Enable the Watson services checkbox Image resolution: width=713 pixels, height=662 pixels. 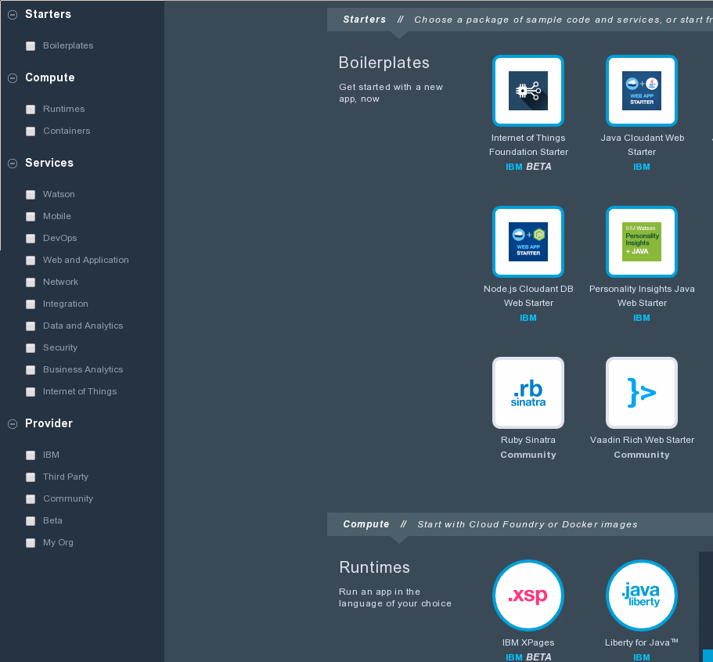31,195
